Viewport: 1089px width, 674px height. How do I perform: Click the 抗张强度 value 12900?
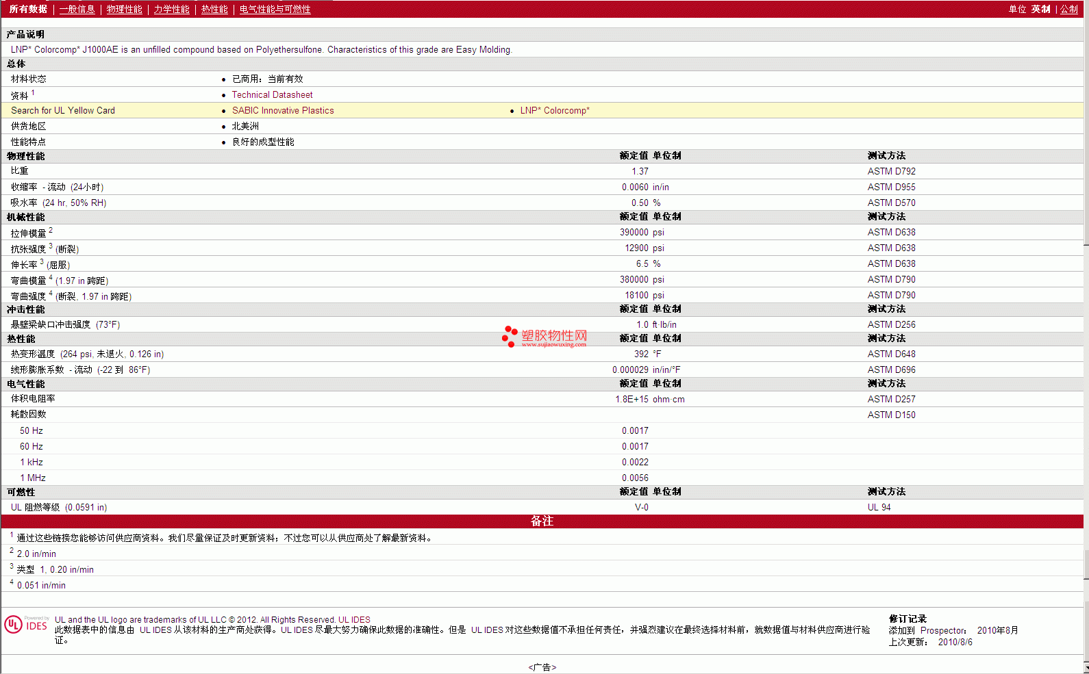coord(637,248)
